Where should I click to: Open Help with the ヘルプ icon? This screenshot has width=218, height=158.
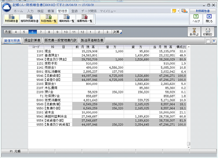point(196,19)
